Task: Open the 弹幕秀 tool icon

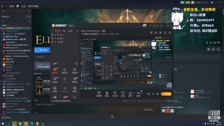Action: pyautogui.click(x=74, y=89)
